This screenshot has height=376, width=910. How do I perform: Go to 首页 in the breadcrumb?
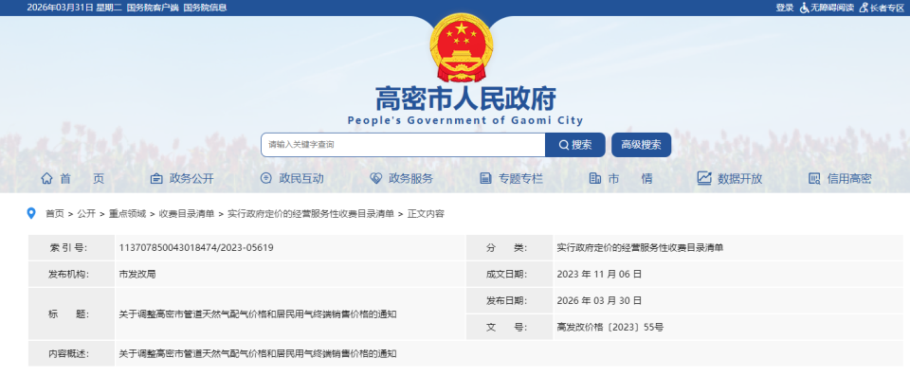(x=55, y=213)
